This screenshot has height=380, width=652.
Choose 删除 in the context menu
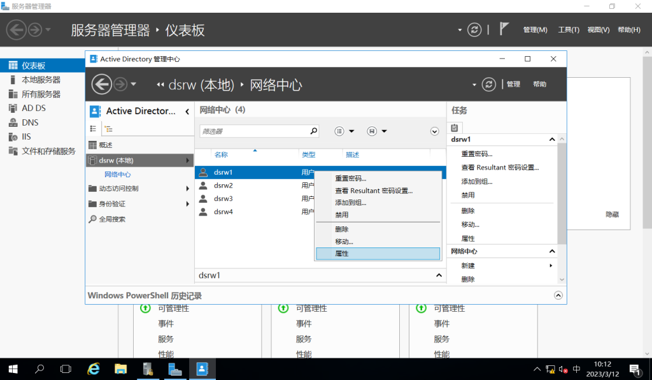378,230
